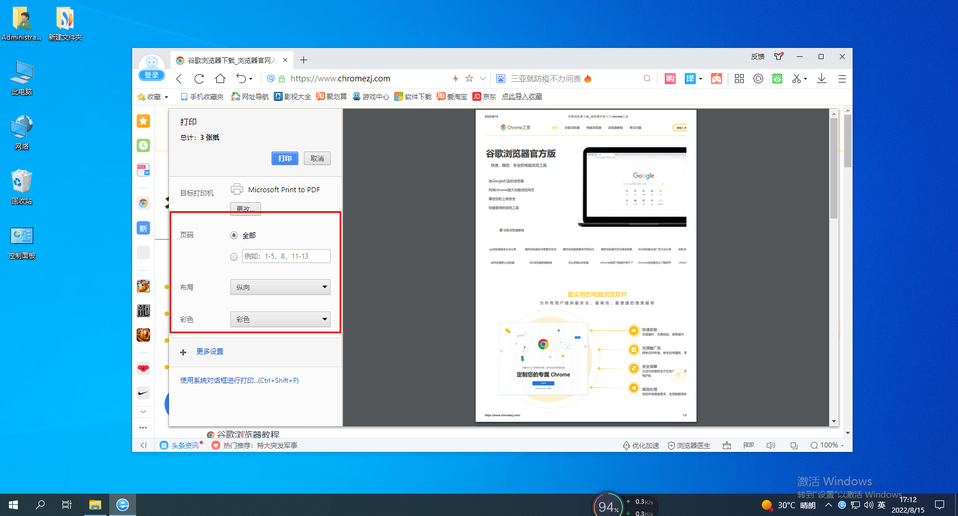Open 游戏中心 bookmark
The width and height of the screenshot is (958, 516).
pos(371,96)
